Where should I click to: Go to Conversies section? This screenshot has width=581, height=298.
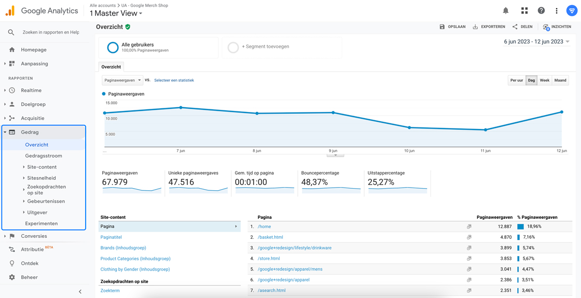(x=34, y=236)
